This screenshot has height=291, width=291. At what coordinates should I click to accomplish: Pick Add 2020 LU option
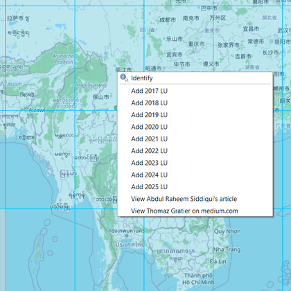195,127
